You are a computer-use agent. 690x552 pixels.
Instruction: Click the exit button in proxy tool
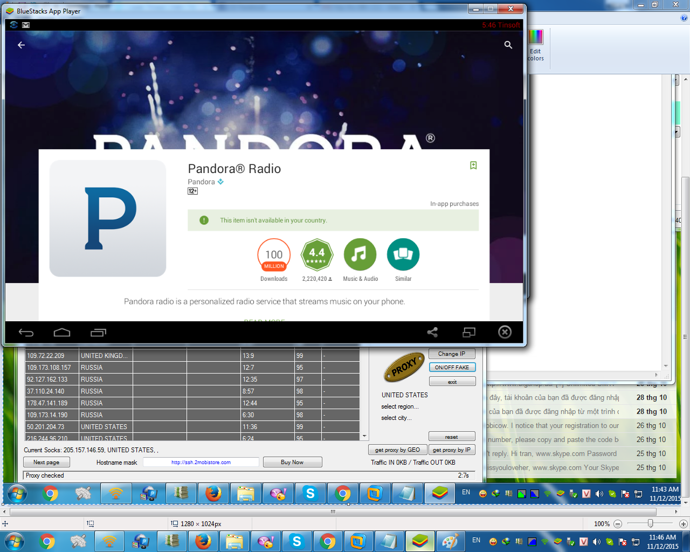tap(452, 382)
